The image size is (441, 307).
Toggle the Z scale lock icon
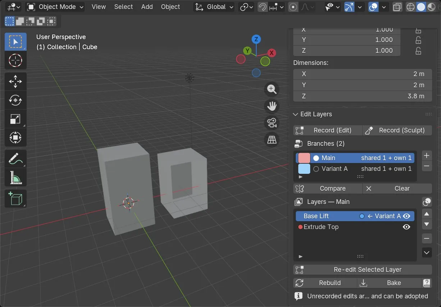coord(418,51)
